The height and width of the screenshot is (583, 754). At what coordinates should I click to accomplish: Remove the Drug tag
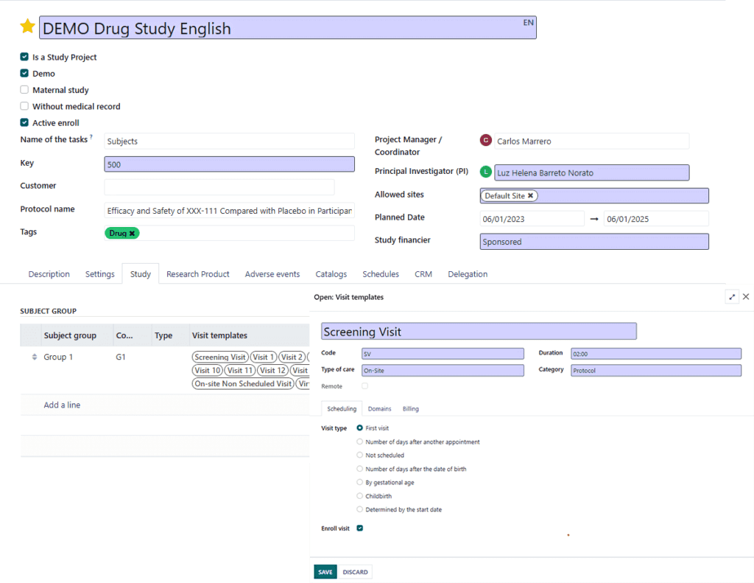coord(131,231)
